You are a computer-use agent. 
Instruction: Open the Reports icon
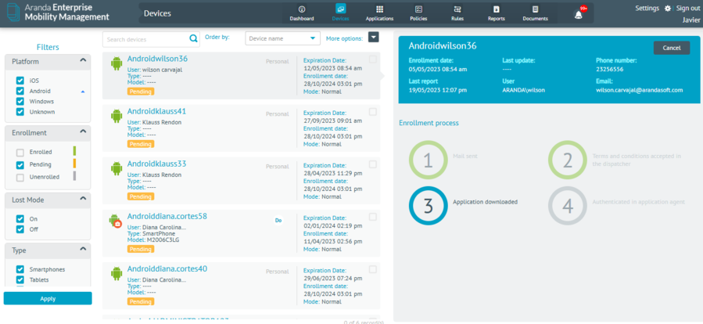[x=497, y=9]
